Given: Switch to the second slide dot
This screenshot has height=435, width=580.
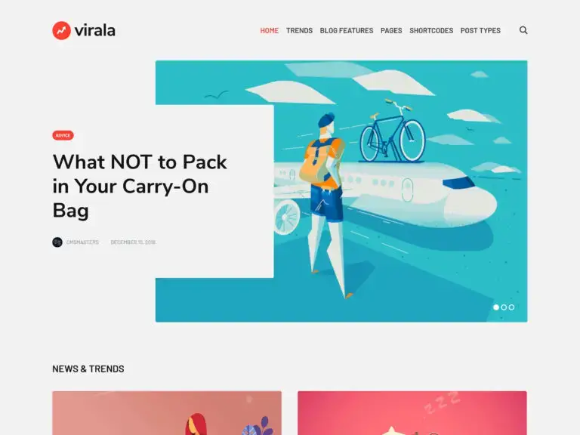Looking at the screenshot, I should (x=504, y=307).
